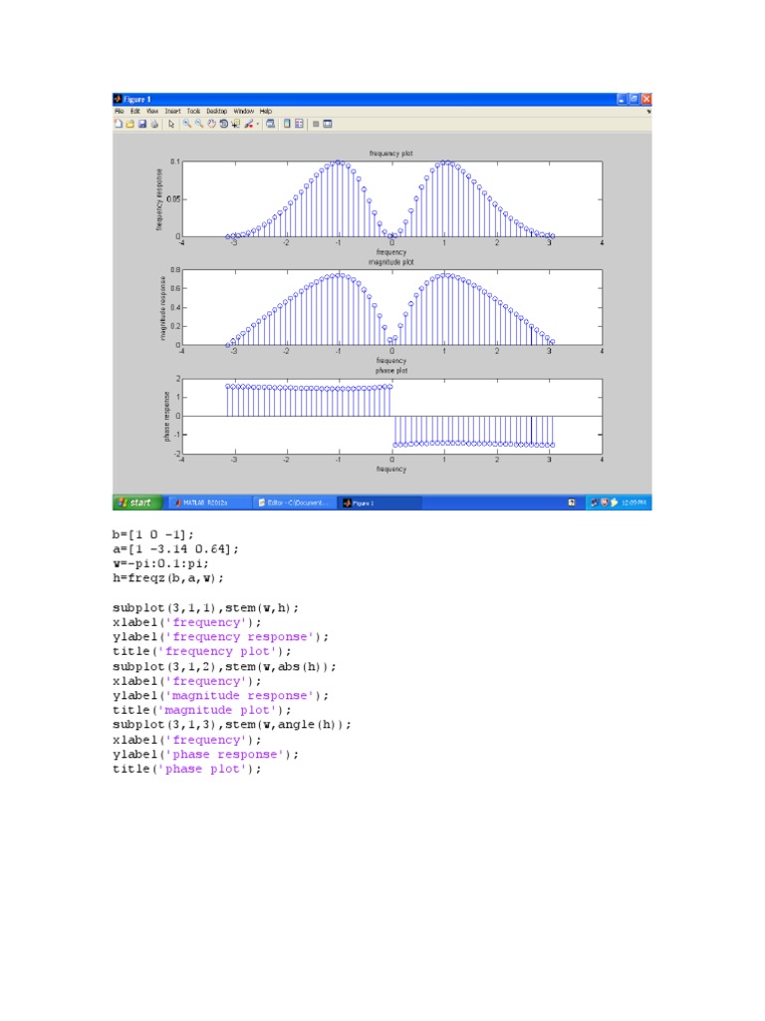
Task: Click the line ylabel('phase response');
Action: coord(205,754)
